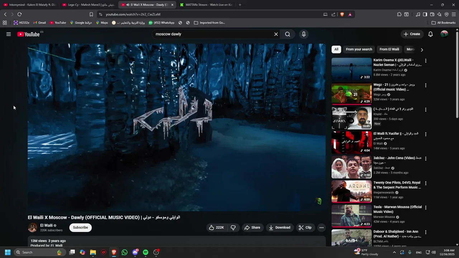Image resolution: width=459 pixels, height=258 pixels.
Task: Open Discord from the taskbar
Action: tap(135, 252)
